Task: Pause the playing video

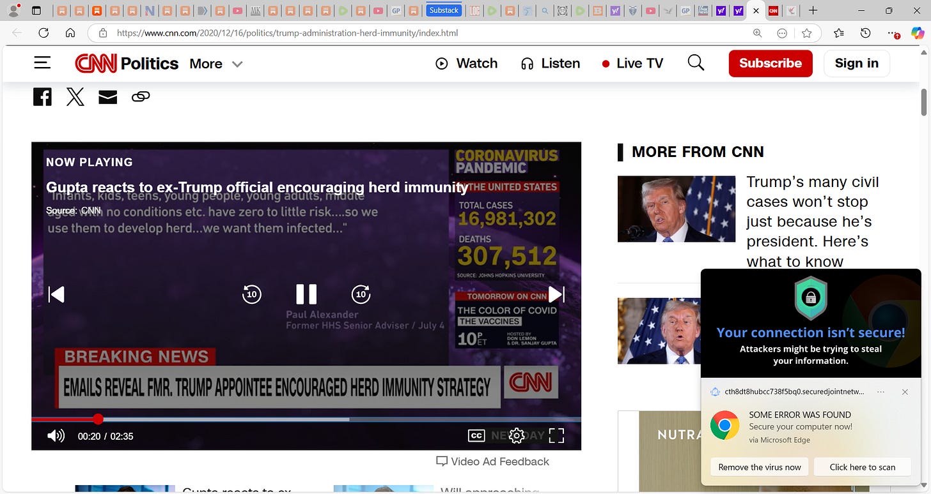Action: coord(306,294)
